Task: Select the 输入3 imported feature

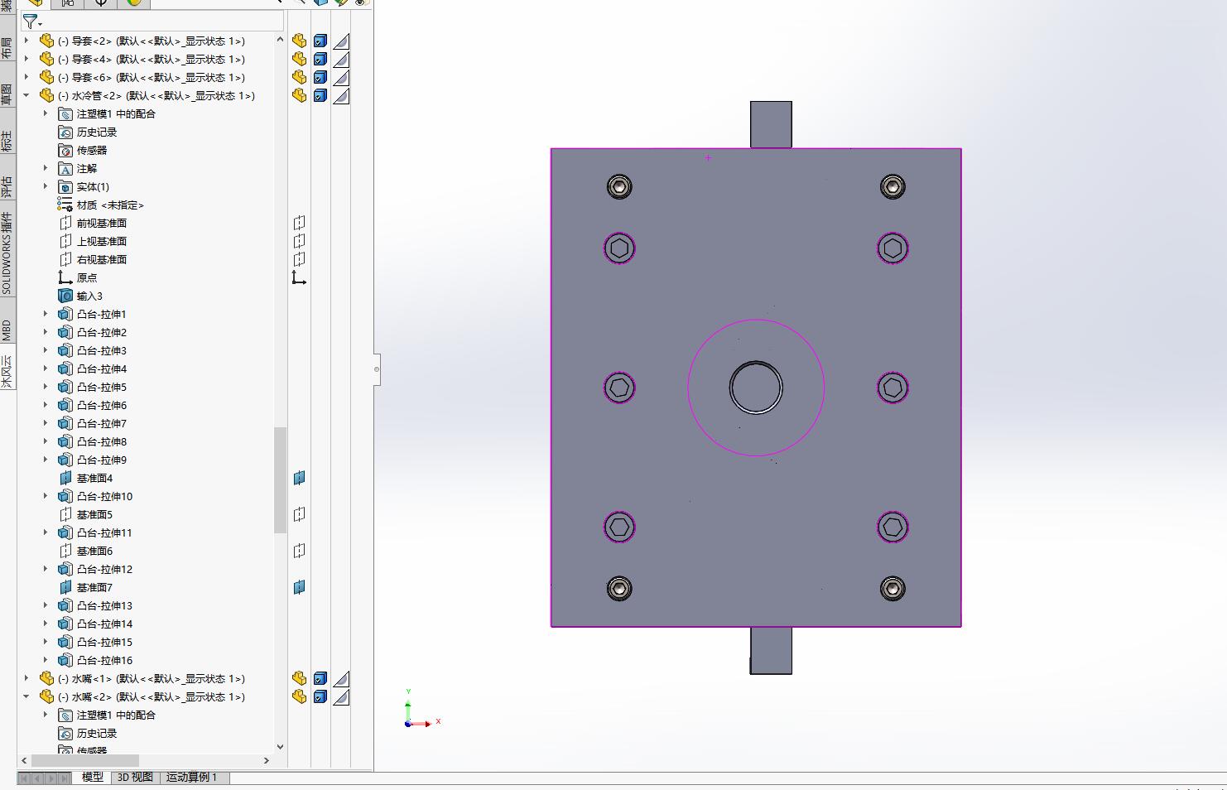Action: pyautogui.click(x=80, y=296)
